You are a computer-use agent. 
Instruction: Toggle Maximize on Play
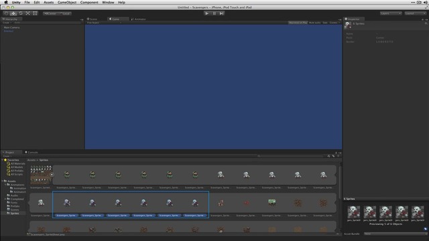(x=298, y=23)
